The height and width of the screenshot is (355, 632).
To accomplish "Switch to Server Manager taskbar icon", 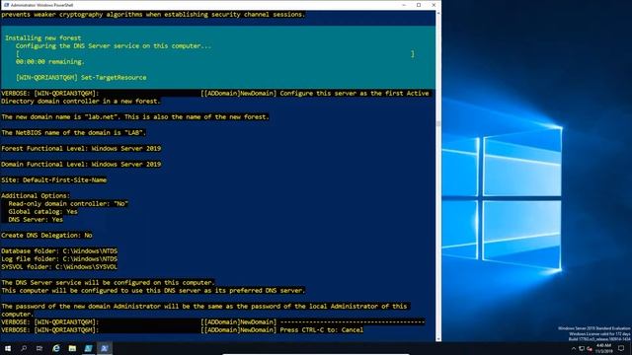I will click(x=88, y=348).
